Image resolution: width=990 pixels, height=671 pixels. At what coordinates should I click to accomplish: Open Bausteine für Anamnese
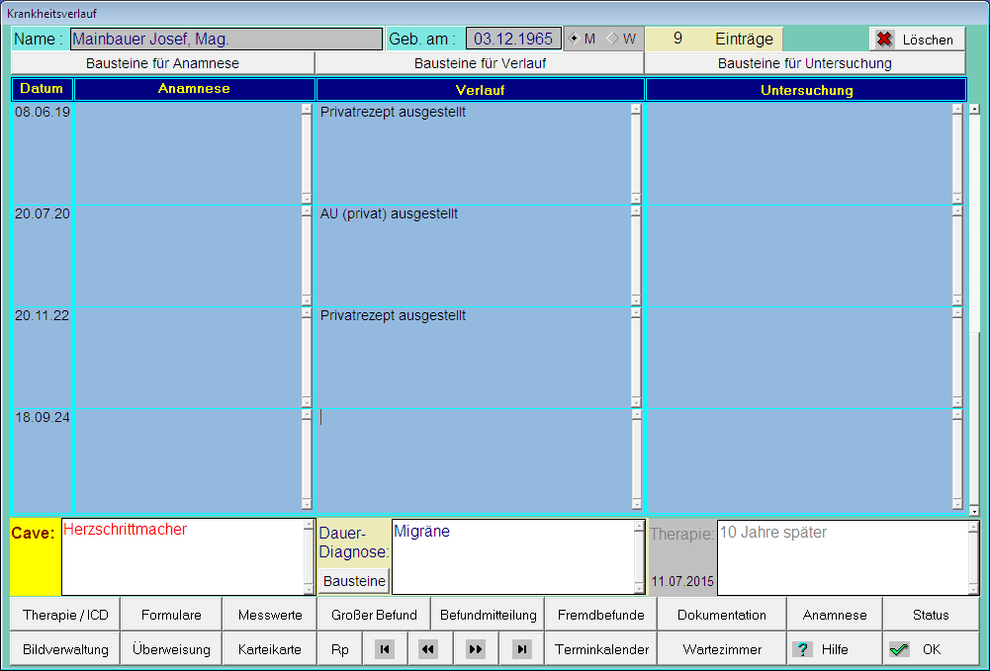162,63
